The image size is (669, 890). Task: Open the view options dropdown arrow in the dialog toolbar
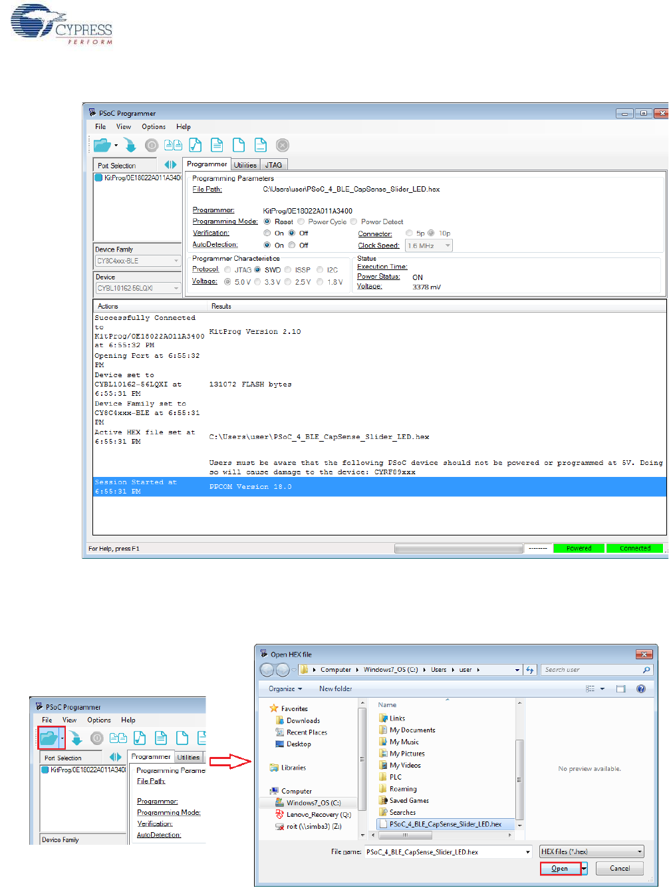pos(602,688)
